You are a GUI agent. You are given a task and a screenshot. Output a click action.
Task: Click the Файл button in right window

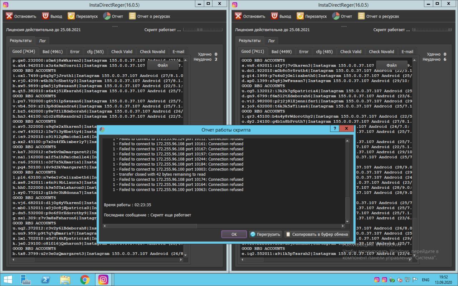391,65
